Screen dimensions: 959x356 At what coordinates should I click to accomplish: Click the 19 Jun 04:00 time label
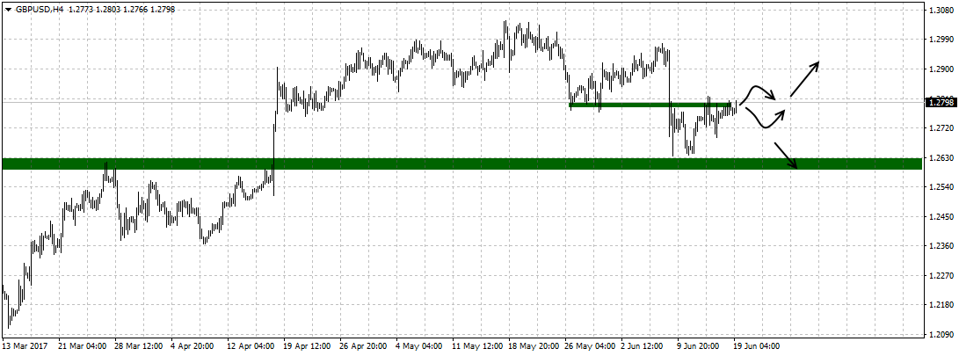(x=758, y=346)
